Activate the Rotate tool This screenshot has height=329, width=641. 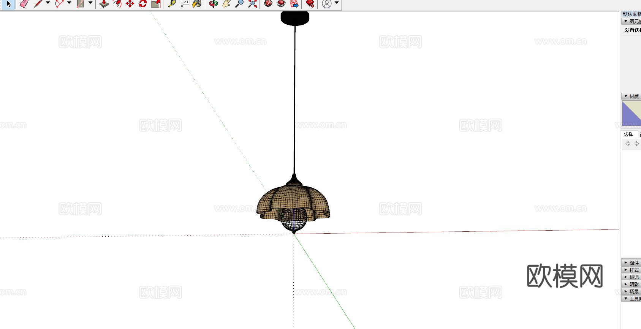(143, 4)
